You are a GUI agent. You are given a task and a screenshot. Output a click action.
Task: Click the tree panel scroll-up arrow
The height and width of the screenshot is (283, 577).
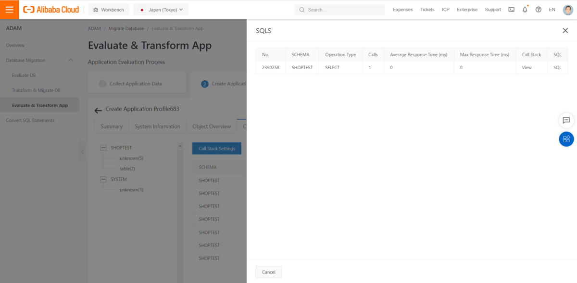pos(180,146)
